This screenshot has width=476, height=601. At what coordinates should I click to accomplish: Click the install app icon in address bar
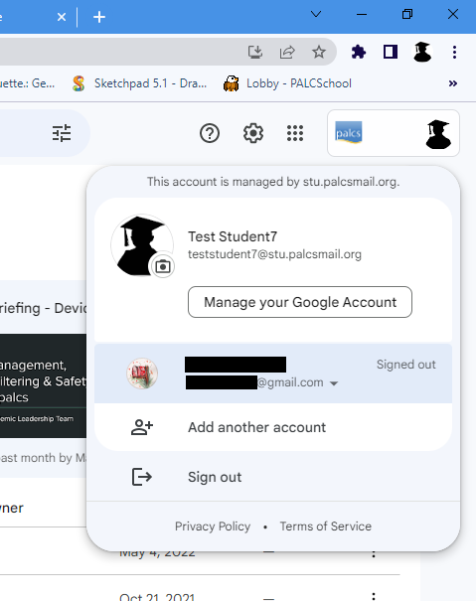[x=255, y=52]
